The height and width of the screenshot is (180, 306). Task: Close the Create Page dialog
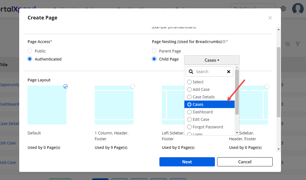click(x=270, y=18)
